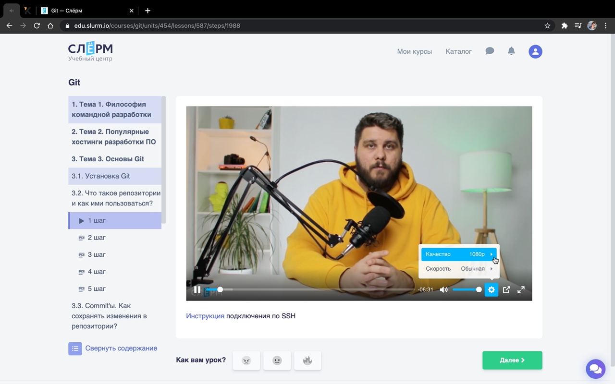Open media control playlist icon in toolbar
This screenshot has width=615, height=384.
click(x=578, y=26)
